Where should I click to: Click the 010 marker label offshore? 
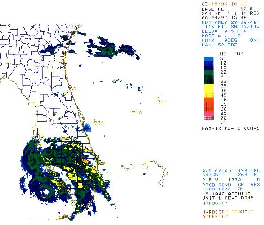(137, 112)
